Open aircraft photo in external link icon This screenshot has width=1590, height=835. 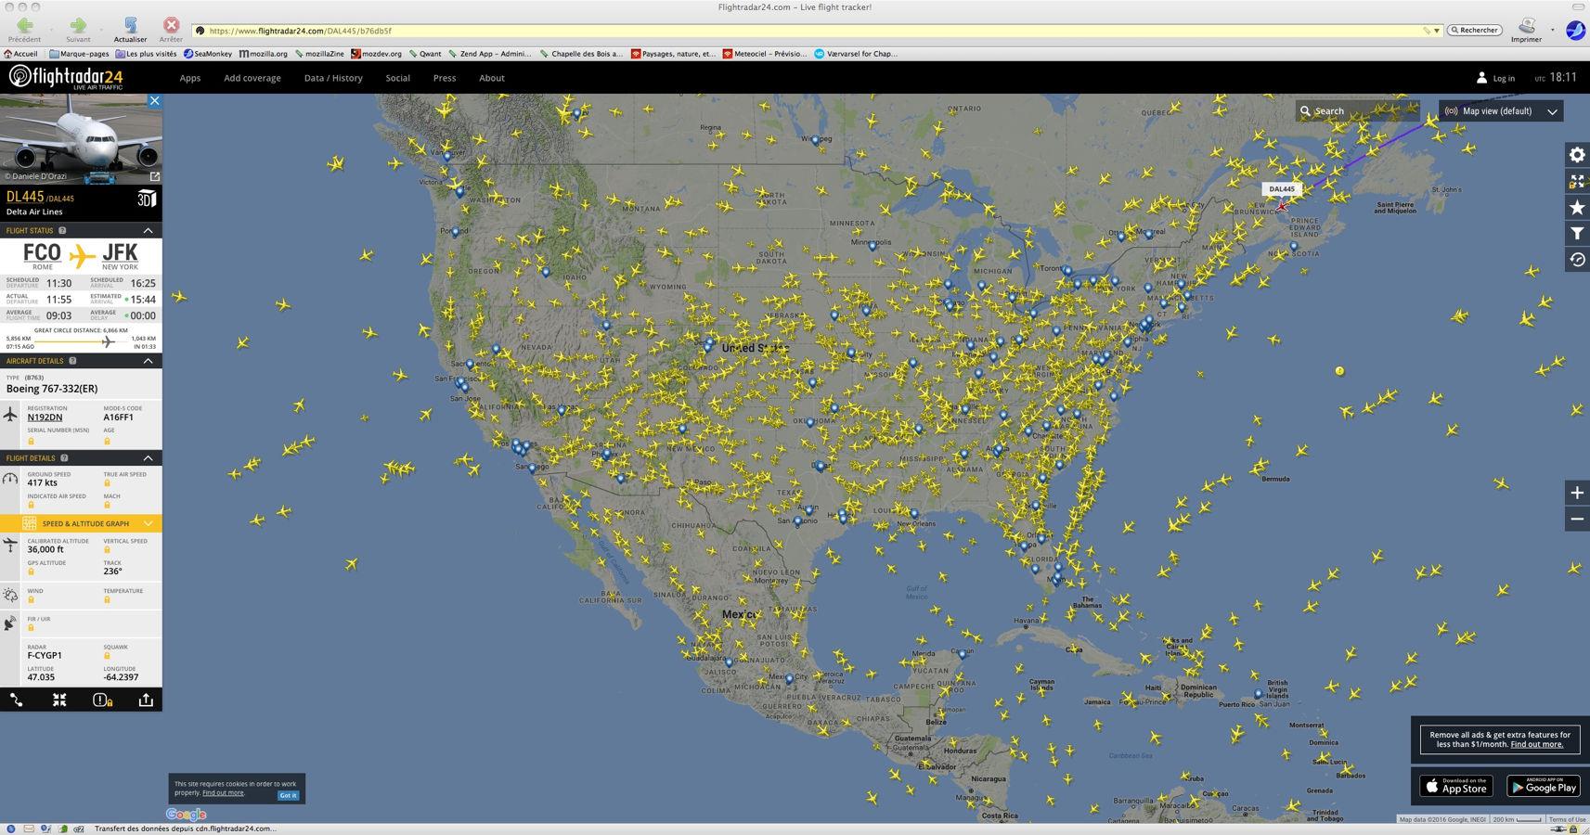pos(154,176)
